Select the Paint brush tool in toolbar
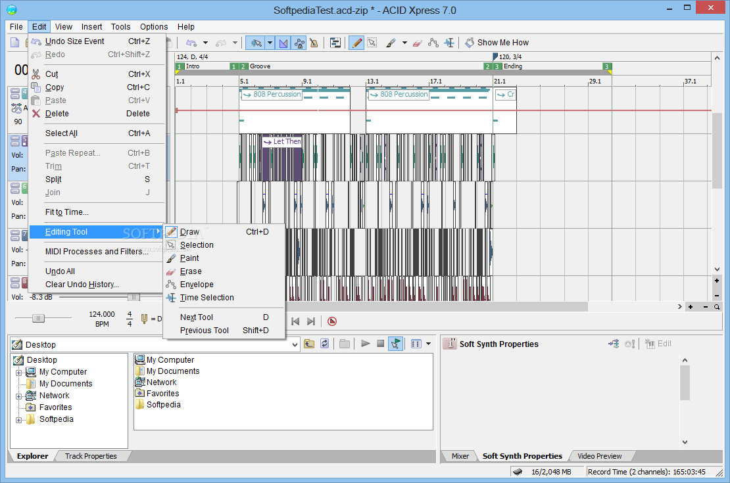 391,43
